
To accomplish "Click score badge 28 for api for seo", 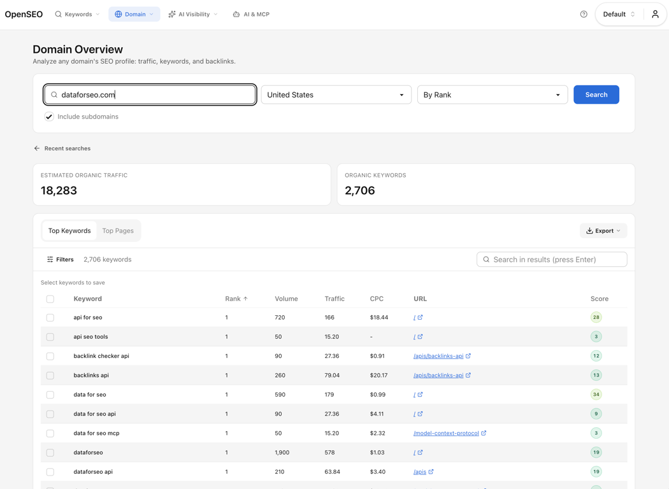I will tap(596, 317).
